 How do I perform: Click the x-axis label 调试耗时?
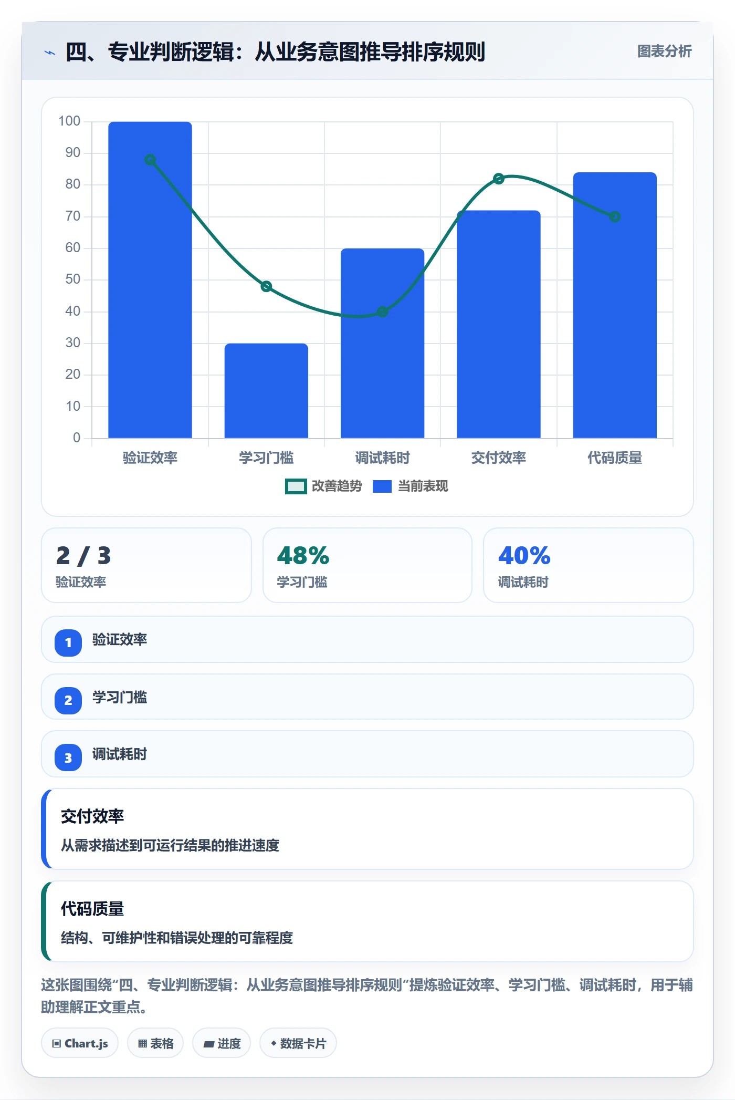[383, 458]
